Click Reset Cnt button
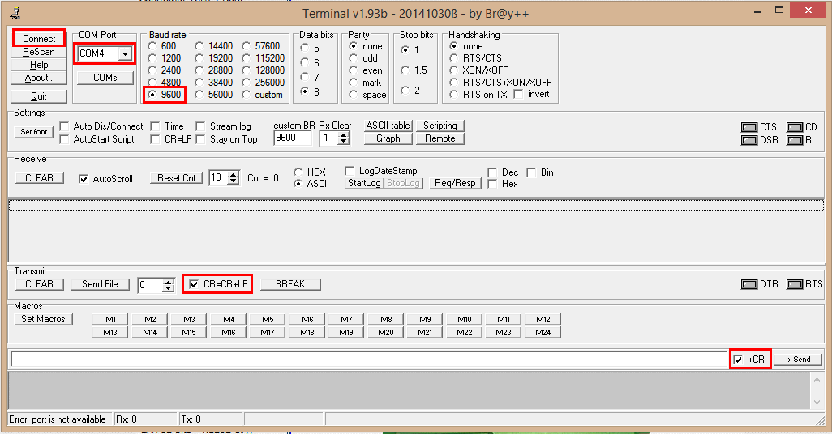Screen dimensions: 832x434 tap(176, 178)
